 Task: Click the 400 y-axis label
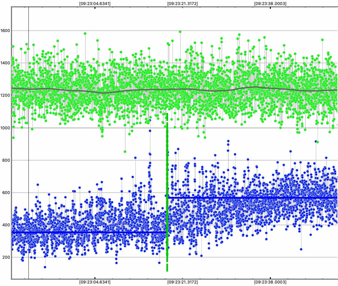click(6, 225)
